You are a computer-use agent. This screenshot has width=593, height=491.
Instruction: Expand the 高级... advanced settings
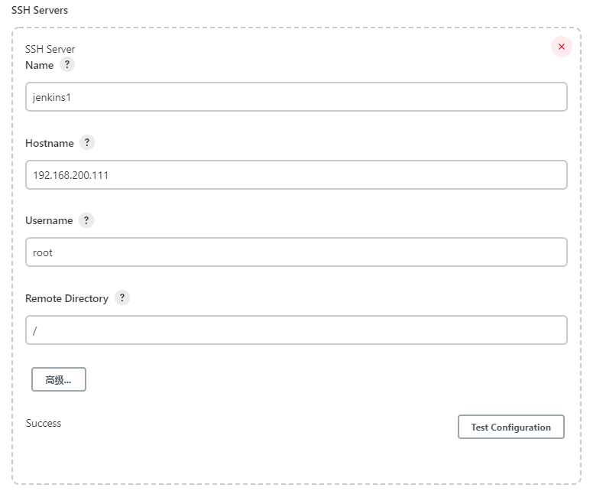click(59, 380)
